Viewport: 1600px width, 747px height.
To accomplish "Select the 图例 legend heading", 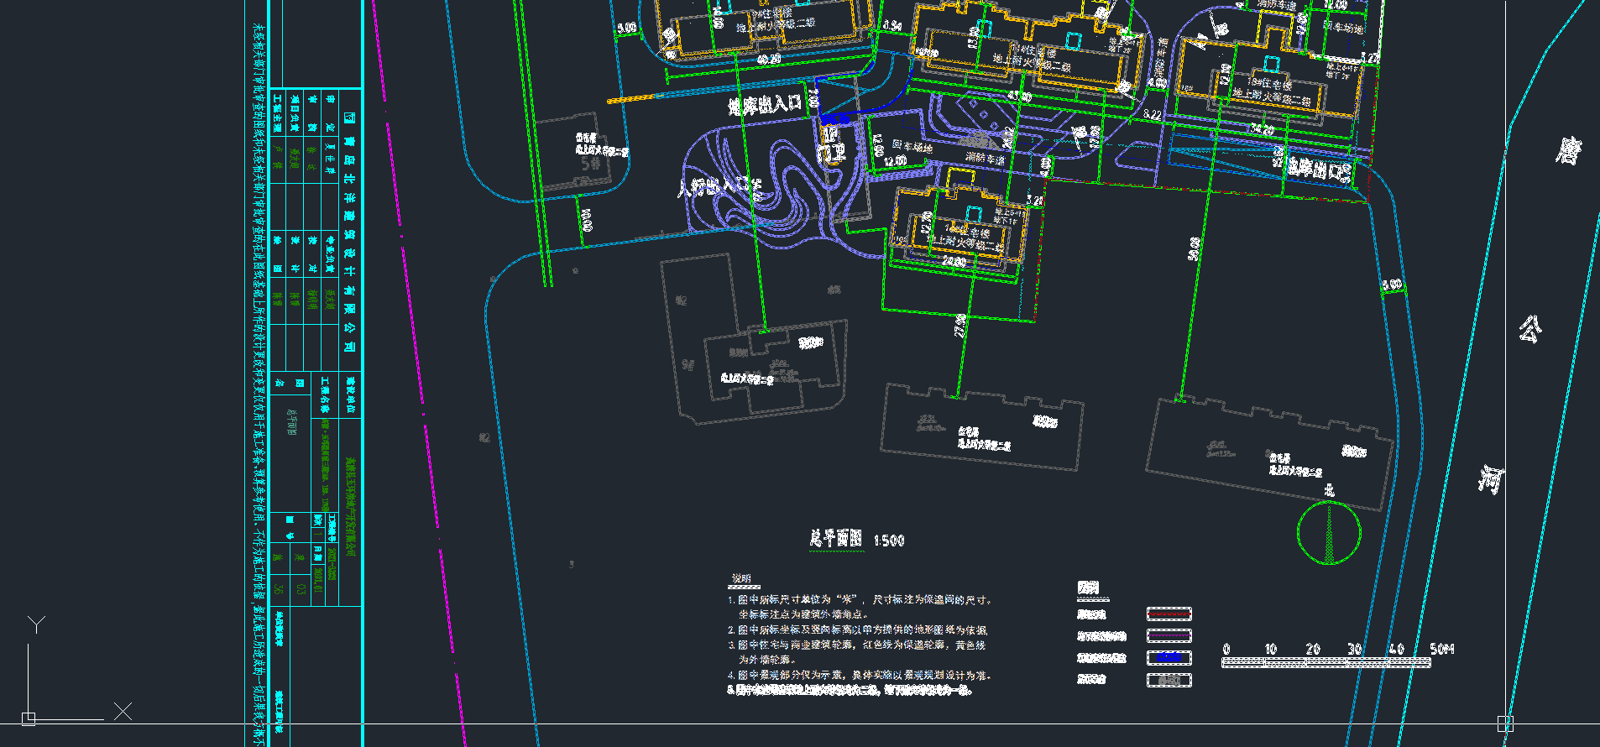I will (x=1088, y=588).
